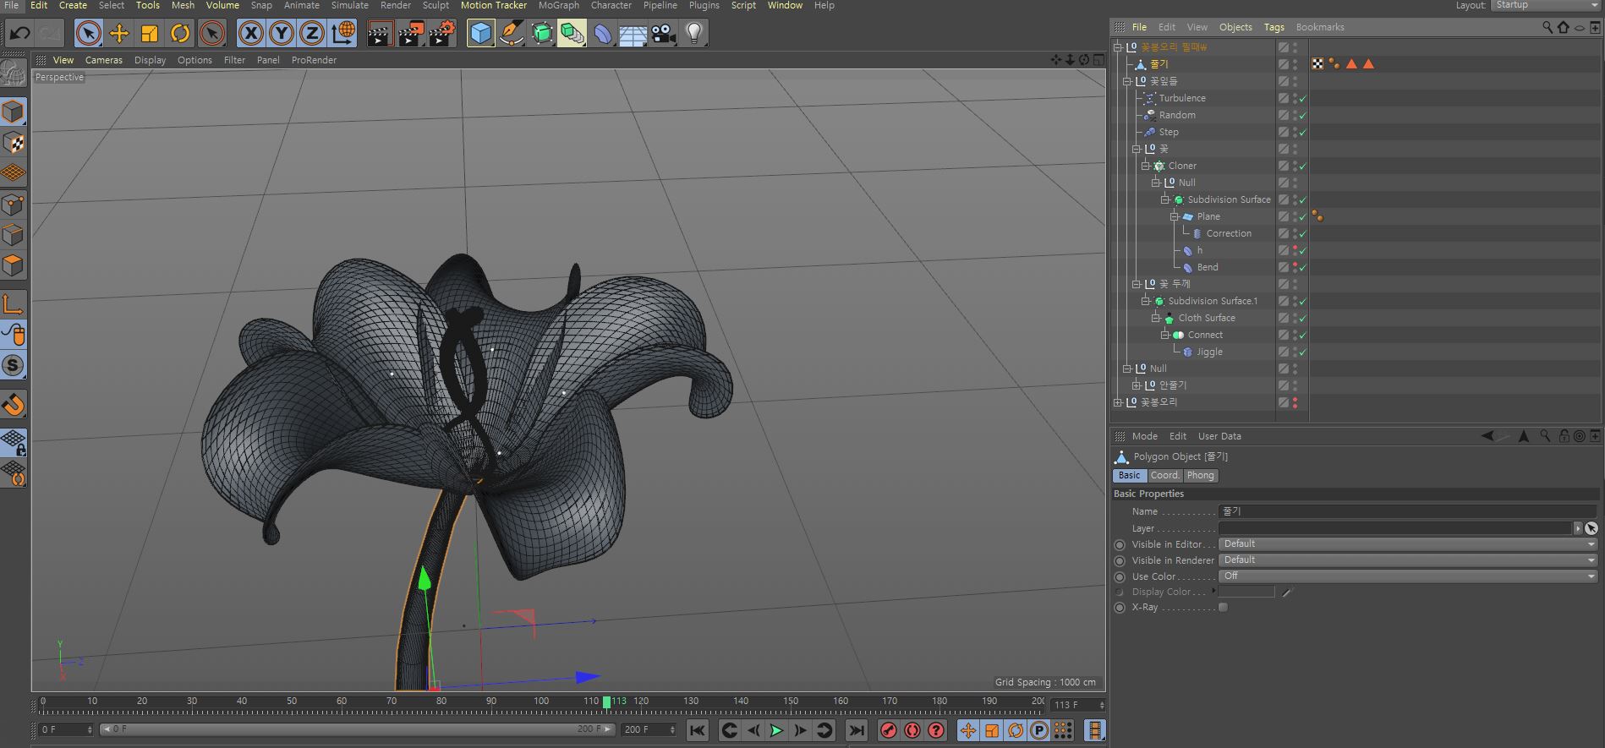Disable Turbulence effector green check
The height and width of the screenshot is (748, 1605).
click(1303, 99)
